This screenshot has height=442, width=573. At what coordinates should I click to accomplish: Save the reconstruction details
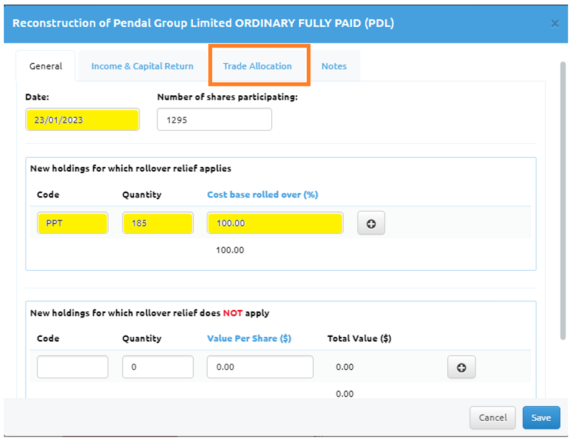tap(541, 418)
